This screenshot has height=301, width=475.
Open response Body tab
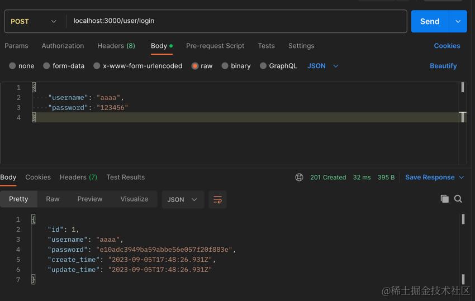pos(8,177)
